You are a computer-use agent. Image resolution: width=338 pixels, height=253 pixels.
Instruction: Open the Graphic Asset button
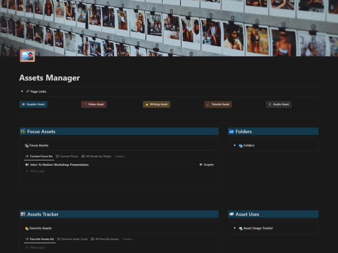[33, 104]
